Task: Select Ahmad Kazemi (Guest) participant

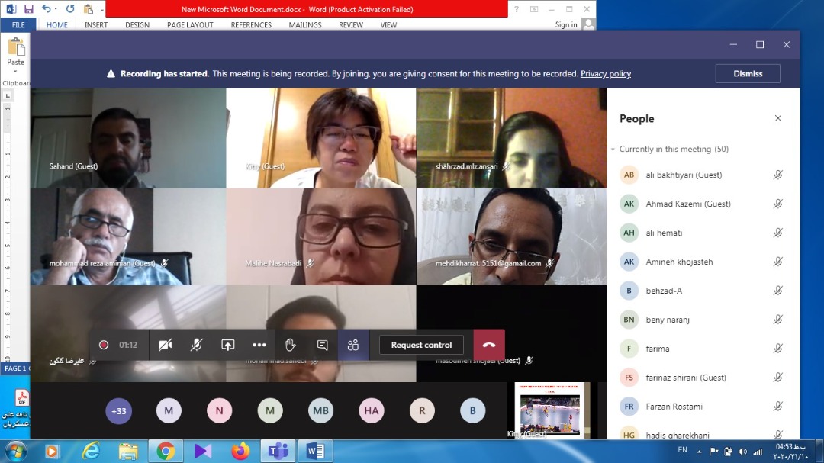Action: (703, 204)
